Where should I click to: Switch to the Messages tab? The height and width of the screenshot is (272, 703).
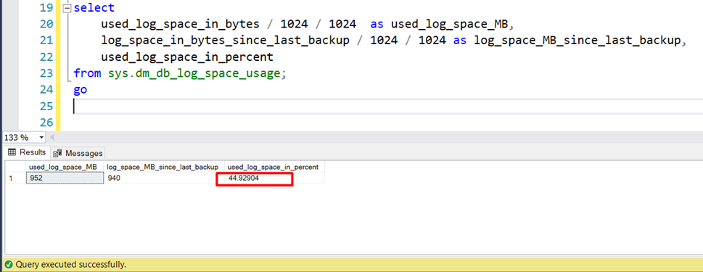pos(78,153)
